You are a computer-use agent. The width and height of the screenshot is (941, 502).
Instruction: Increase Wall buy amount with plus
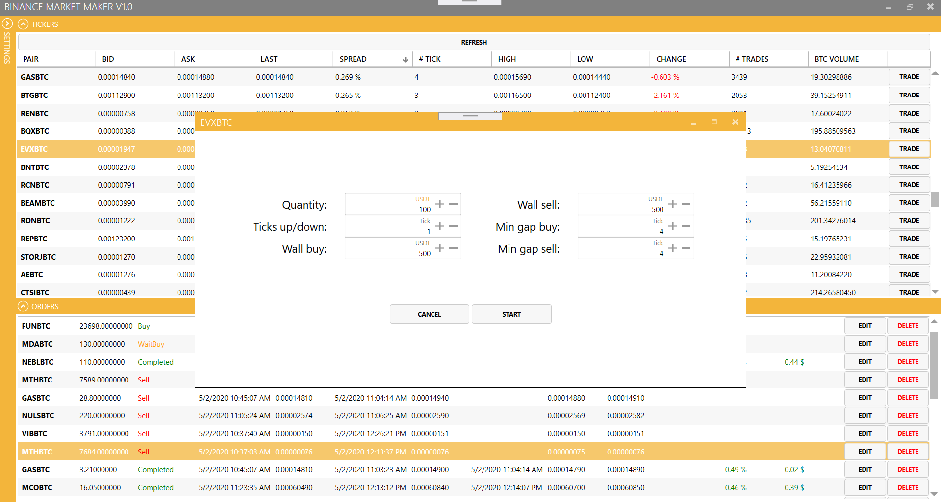[x=440, y=248]
